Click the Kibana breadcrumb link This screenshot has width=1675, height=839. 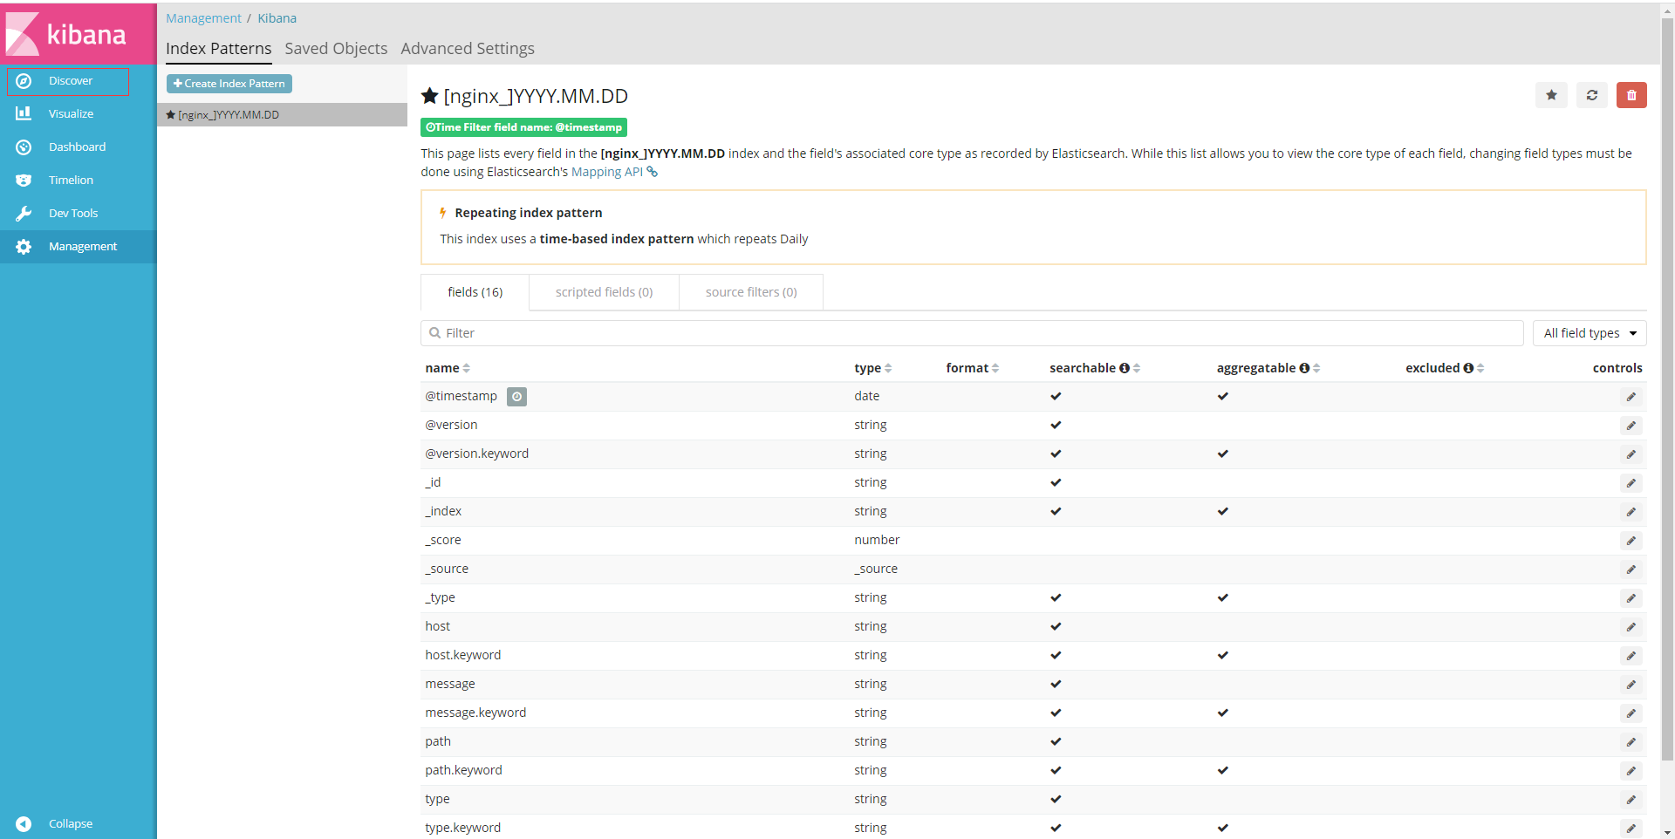277,18
